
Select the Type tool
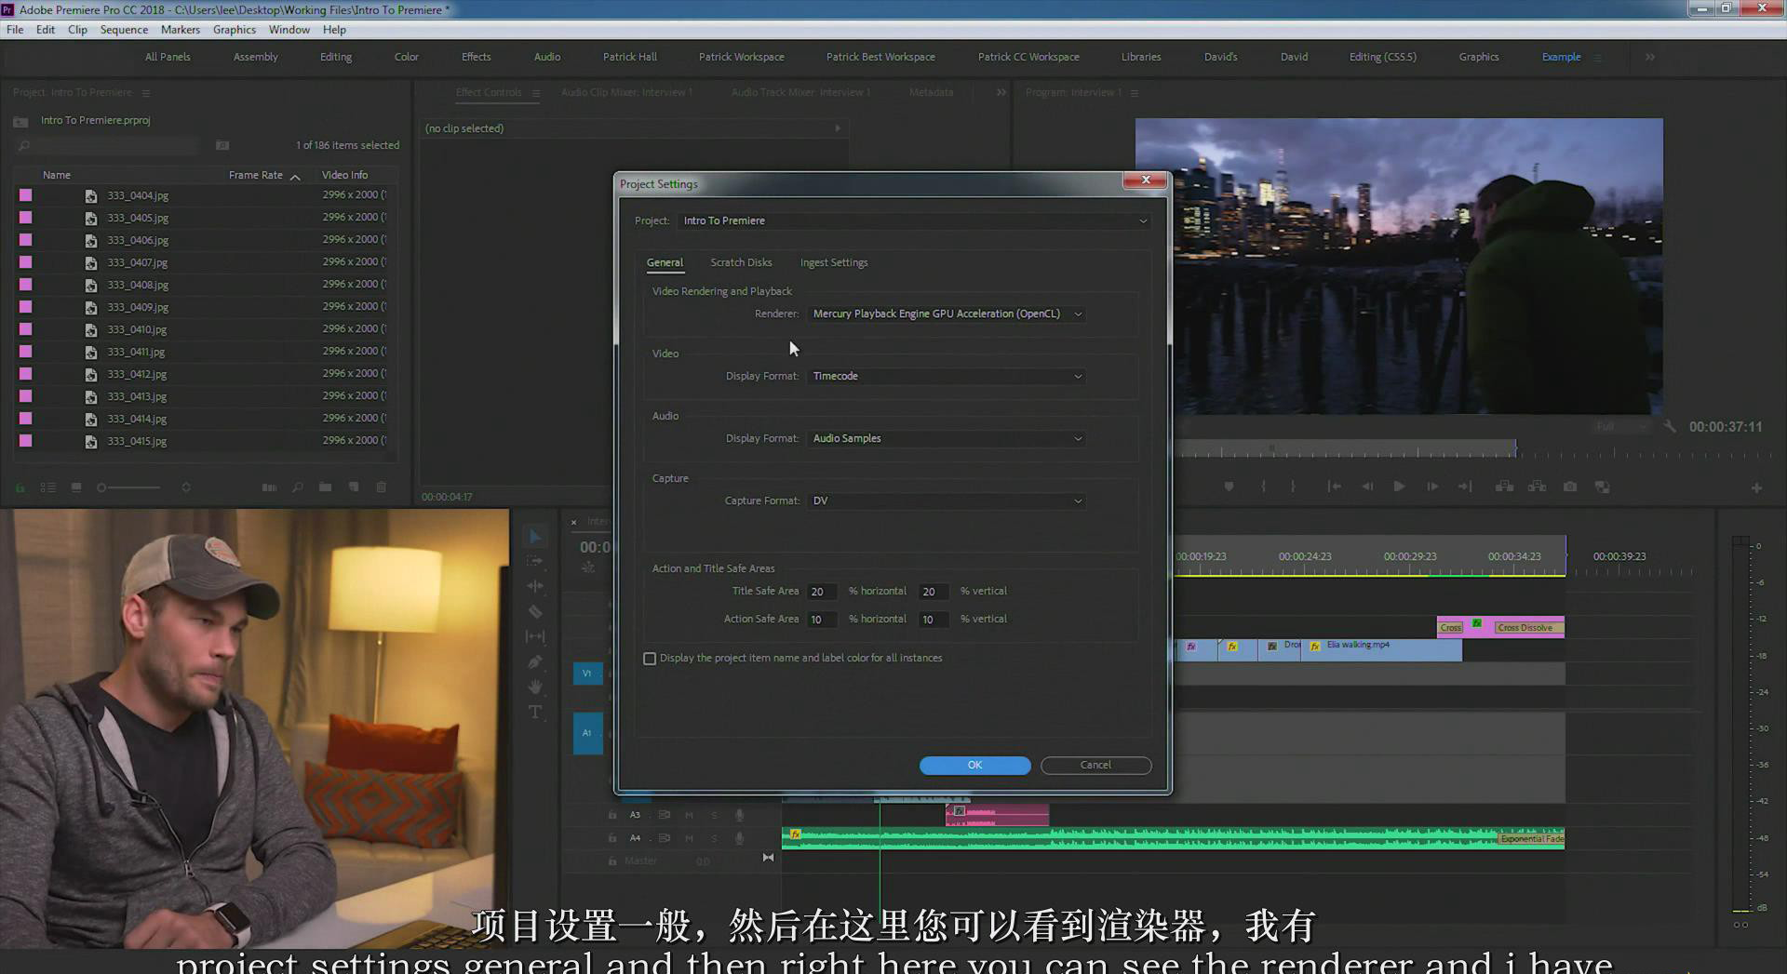pyautogui.click(x=535, y=712)
